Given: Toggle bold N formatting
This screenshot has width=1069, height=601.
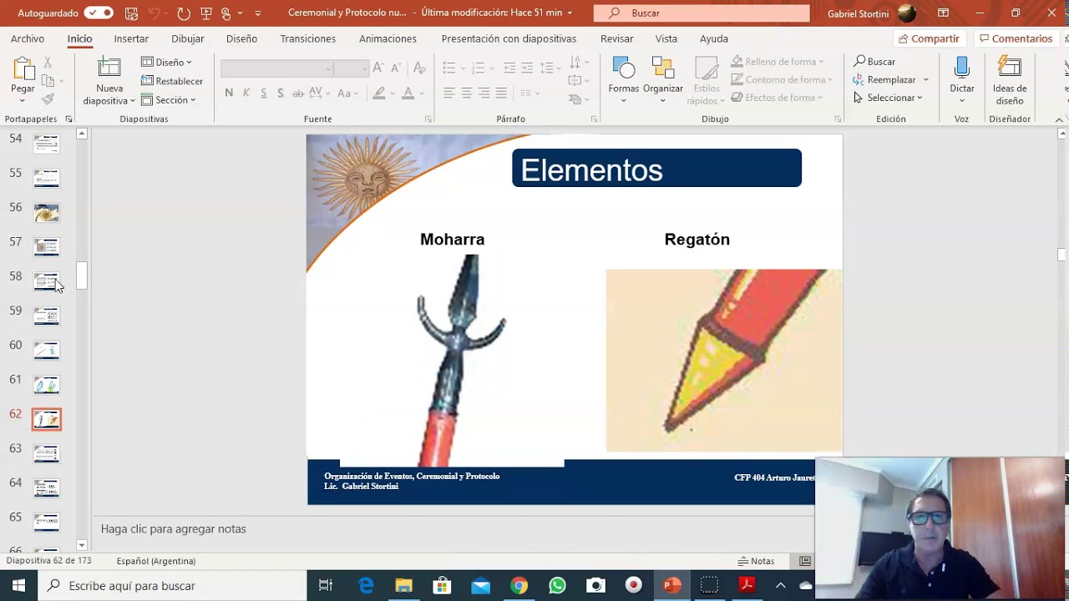Looking at the screenshot, I should pyautogui.click(x=229, y=93).
